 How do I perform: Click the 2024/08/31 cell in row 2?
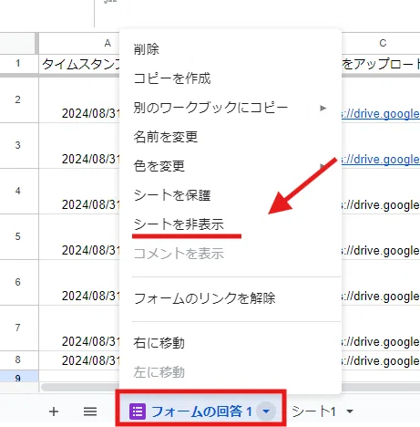click(79, 100)
